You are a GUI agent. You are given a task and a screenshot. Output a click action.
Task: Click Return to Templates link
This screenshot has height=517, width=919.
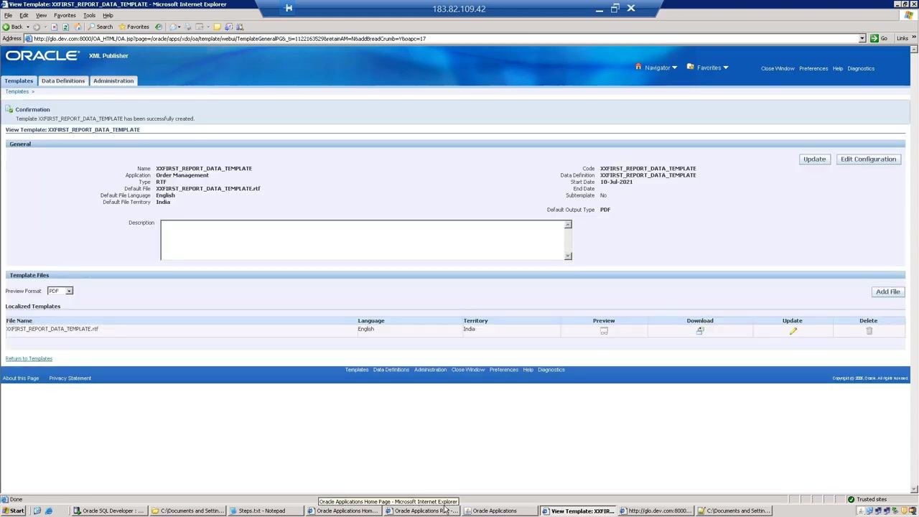(29, 358)
